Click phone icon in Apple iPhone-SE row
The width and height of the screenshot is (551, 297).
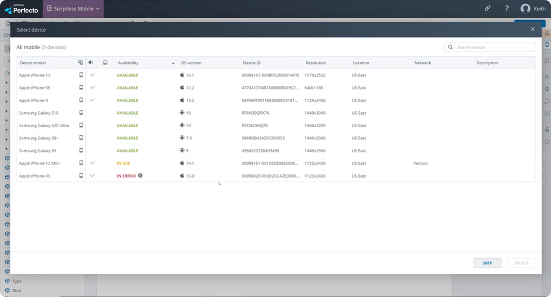[x=81, y=87]
